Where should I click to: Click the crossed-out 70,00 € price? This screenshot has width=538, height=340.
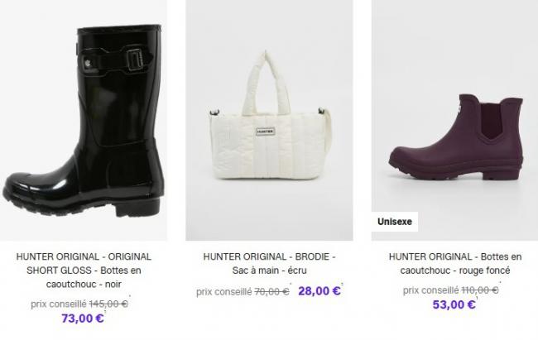[x=271, y=292]
